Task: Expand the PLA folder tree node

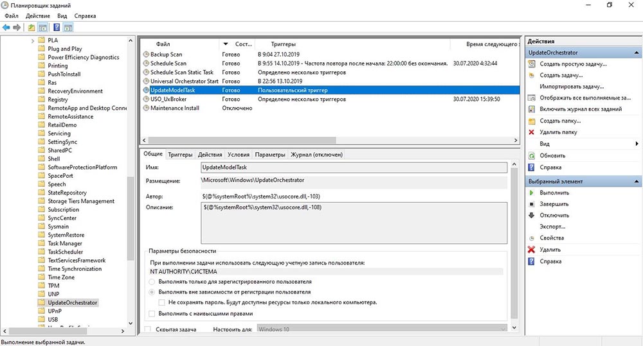Action: pos(33,40)
